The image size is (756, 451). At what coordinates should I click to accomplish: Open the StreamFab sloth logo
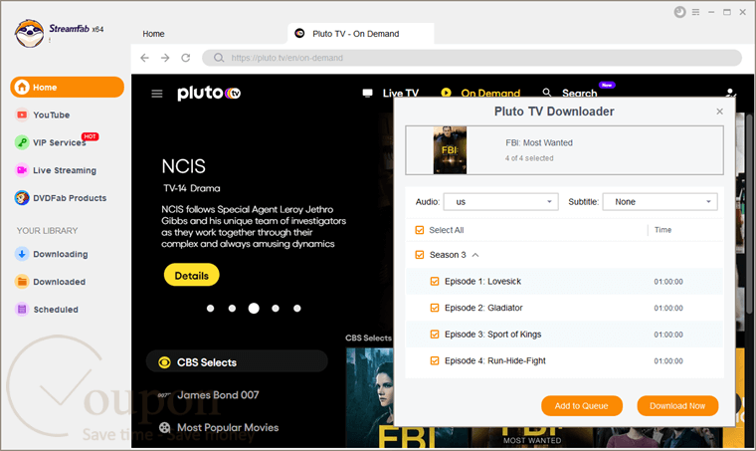tap(29, 33)
